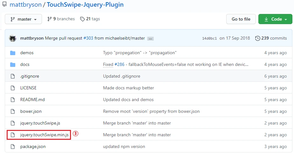
Task: Click the demos folder icon
Action: [x=13, y=53]
